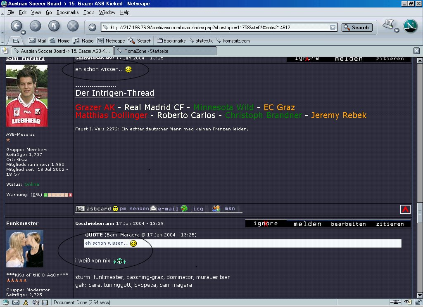Click the new tab icon left of the tabs
This screenshot has width=423, height=307.
click(5, 50)
